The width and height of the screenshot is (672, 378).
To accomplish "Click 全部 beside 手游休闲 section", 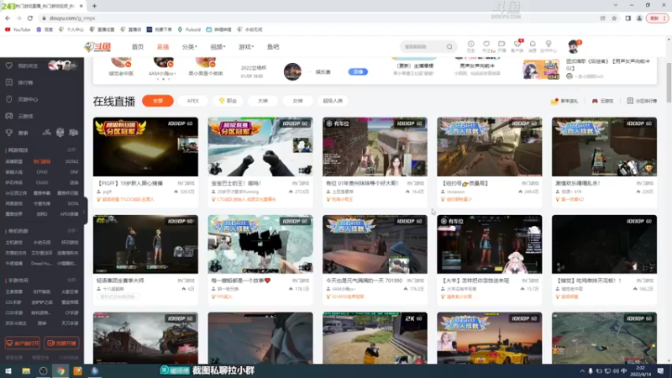I will (72, 281).
